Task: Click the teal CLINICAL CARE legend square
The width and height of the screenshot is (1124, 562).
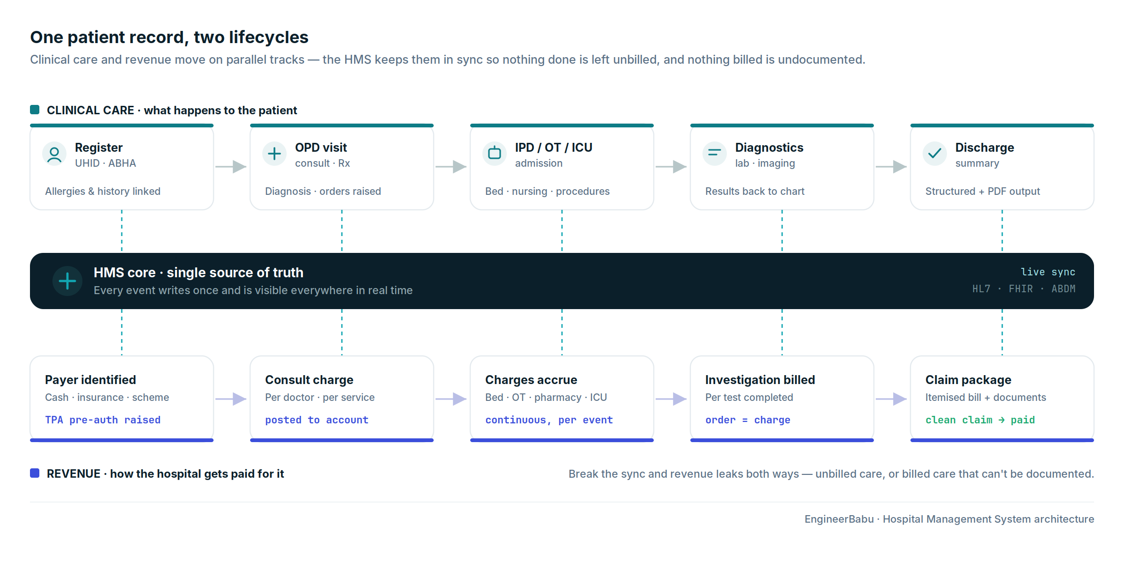Action: (x=35, y=110)
